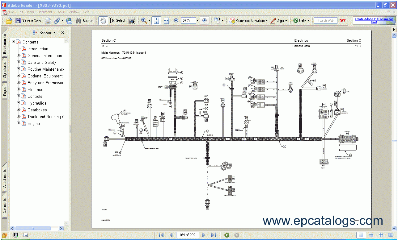Click the green Previous View arrow
The height and width of the screenshot is (240, 398).
click(227, 235)
